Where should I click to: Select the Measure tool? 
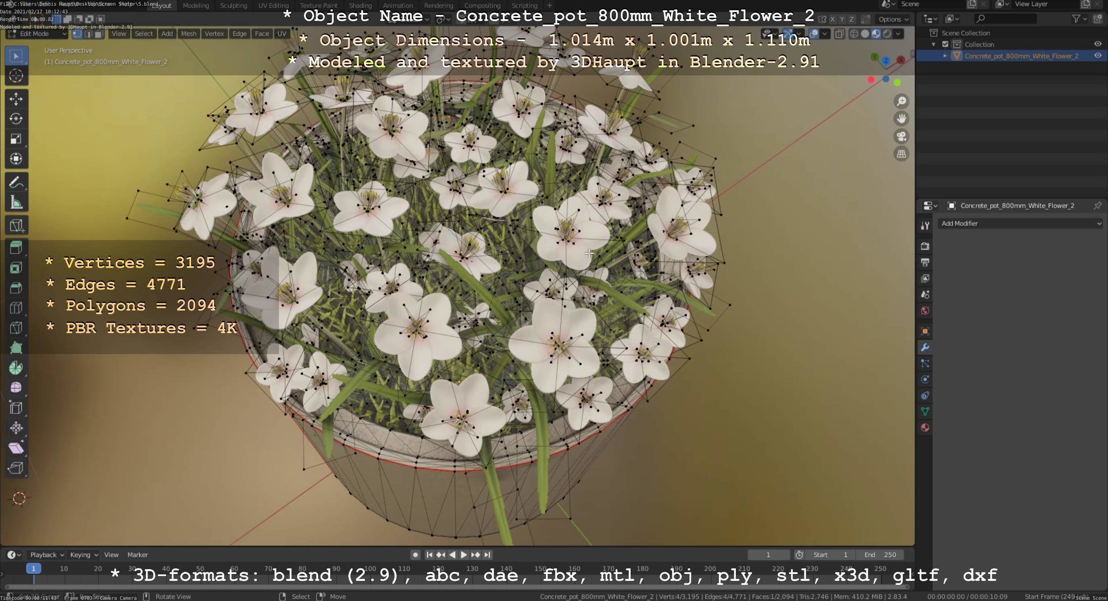coord(17,202)
